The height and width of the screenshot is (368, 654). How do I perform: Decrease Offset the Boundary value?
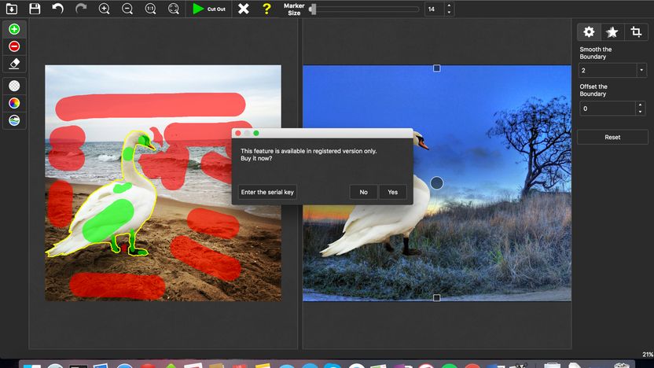(x=640, y=112)
